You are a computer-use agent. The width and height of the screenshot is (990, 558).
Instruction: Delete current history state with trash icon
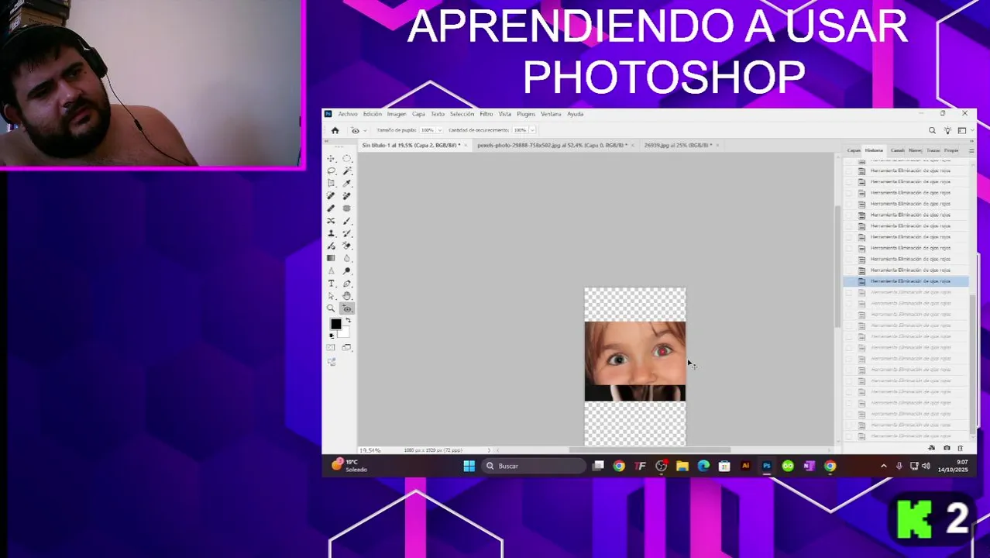tap(961, 448)
